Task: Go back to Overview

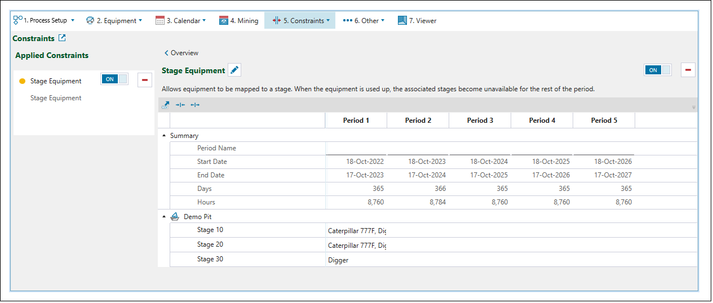Action: click(181, 53)
